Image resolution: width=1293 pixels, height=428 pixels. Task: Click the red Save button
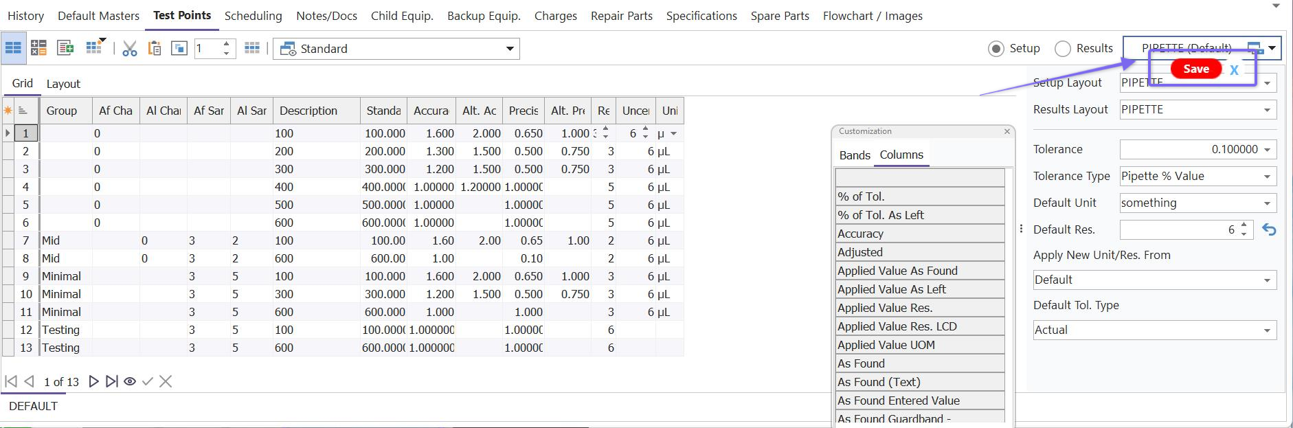(1195, 69)
